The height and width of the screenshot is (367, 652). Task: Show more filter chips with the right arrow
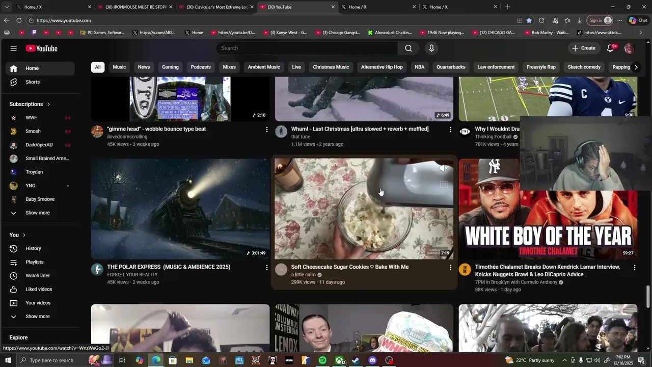636,67
